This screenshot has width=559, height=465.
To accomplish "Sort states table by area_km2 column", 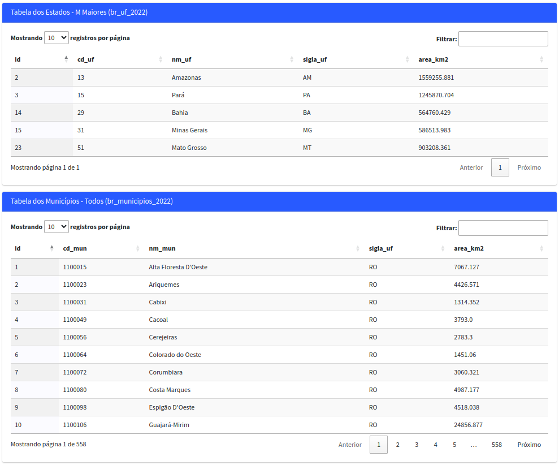I will (433, 59).
